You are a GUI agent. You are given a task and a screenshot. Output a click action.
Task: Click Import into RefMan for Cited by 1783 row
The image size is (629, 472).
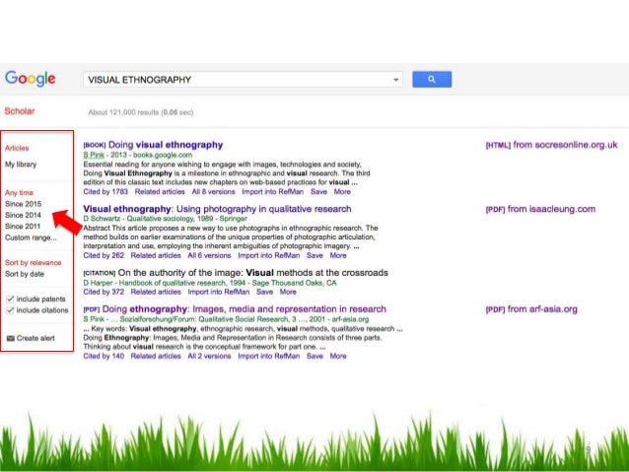(x=273, y=192)
